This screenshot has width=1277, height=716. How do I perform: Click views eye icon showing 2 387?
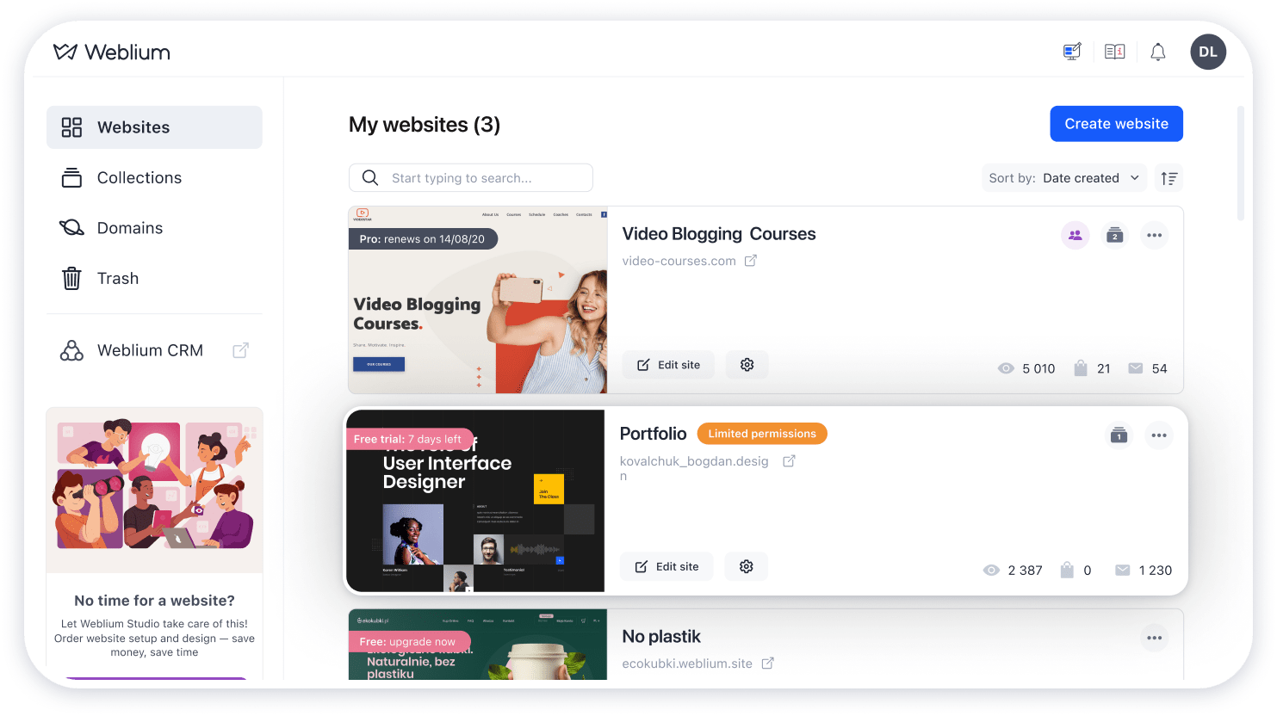pyautogui.click(x=991, y=571)
